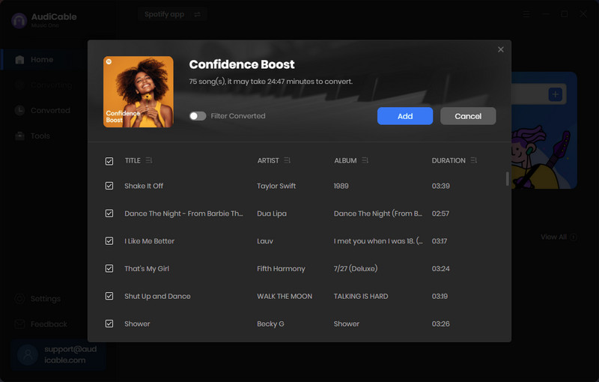Screen dimensions: 599x382
Task: Click the duration value 03:26
Action: pyautogui.click(x=440, y=324)
